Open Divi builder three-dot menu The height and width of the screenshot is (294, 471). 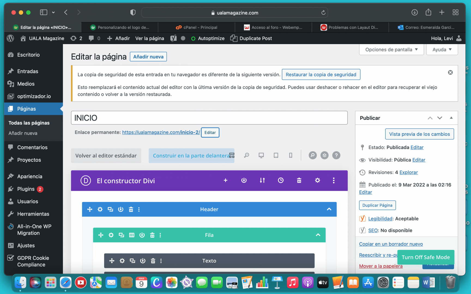click(x=334, y=180)
